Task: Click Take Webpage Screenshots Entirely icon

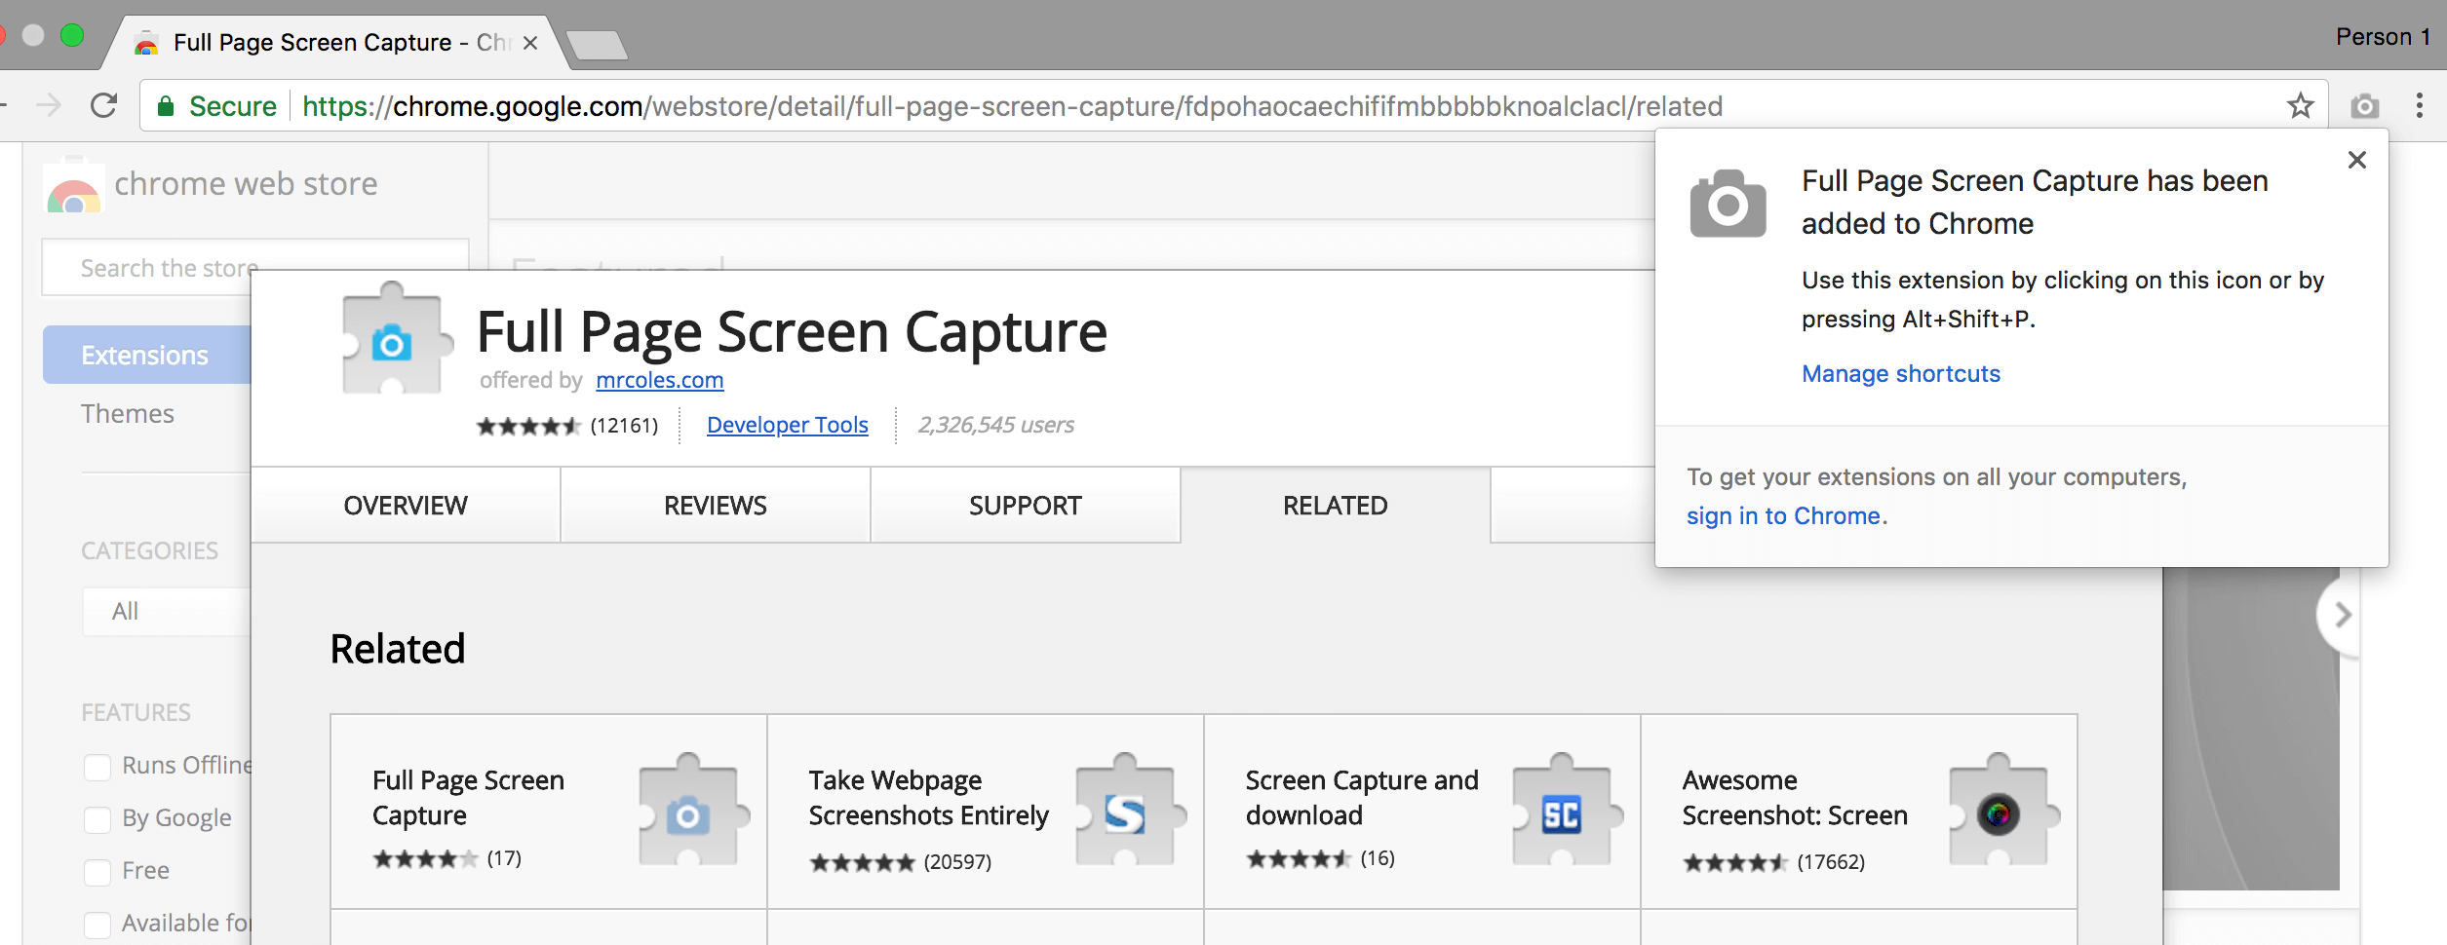Action: coord(1129,810)
